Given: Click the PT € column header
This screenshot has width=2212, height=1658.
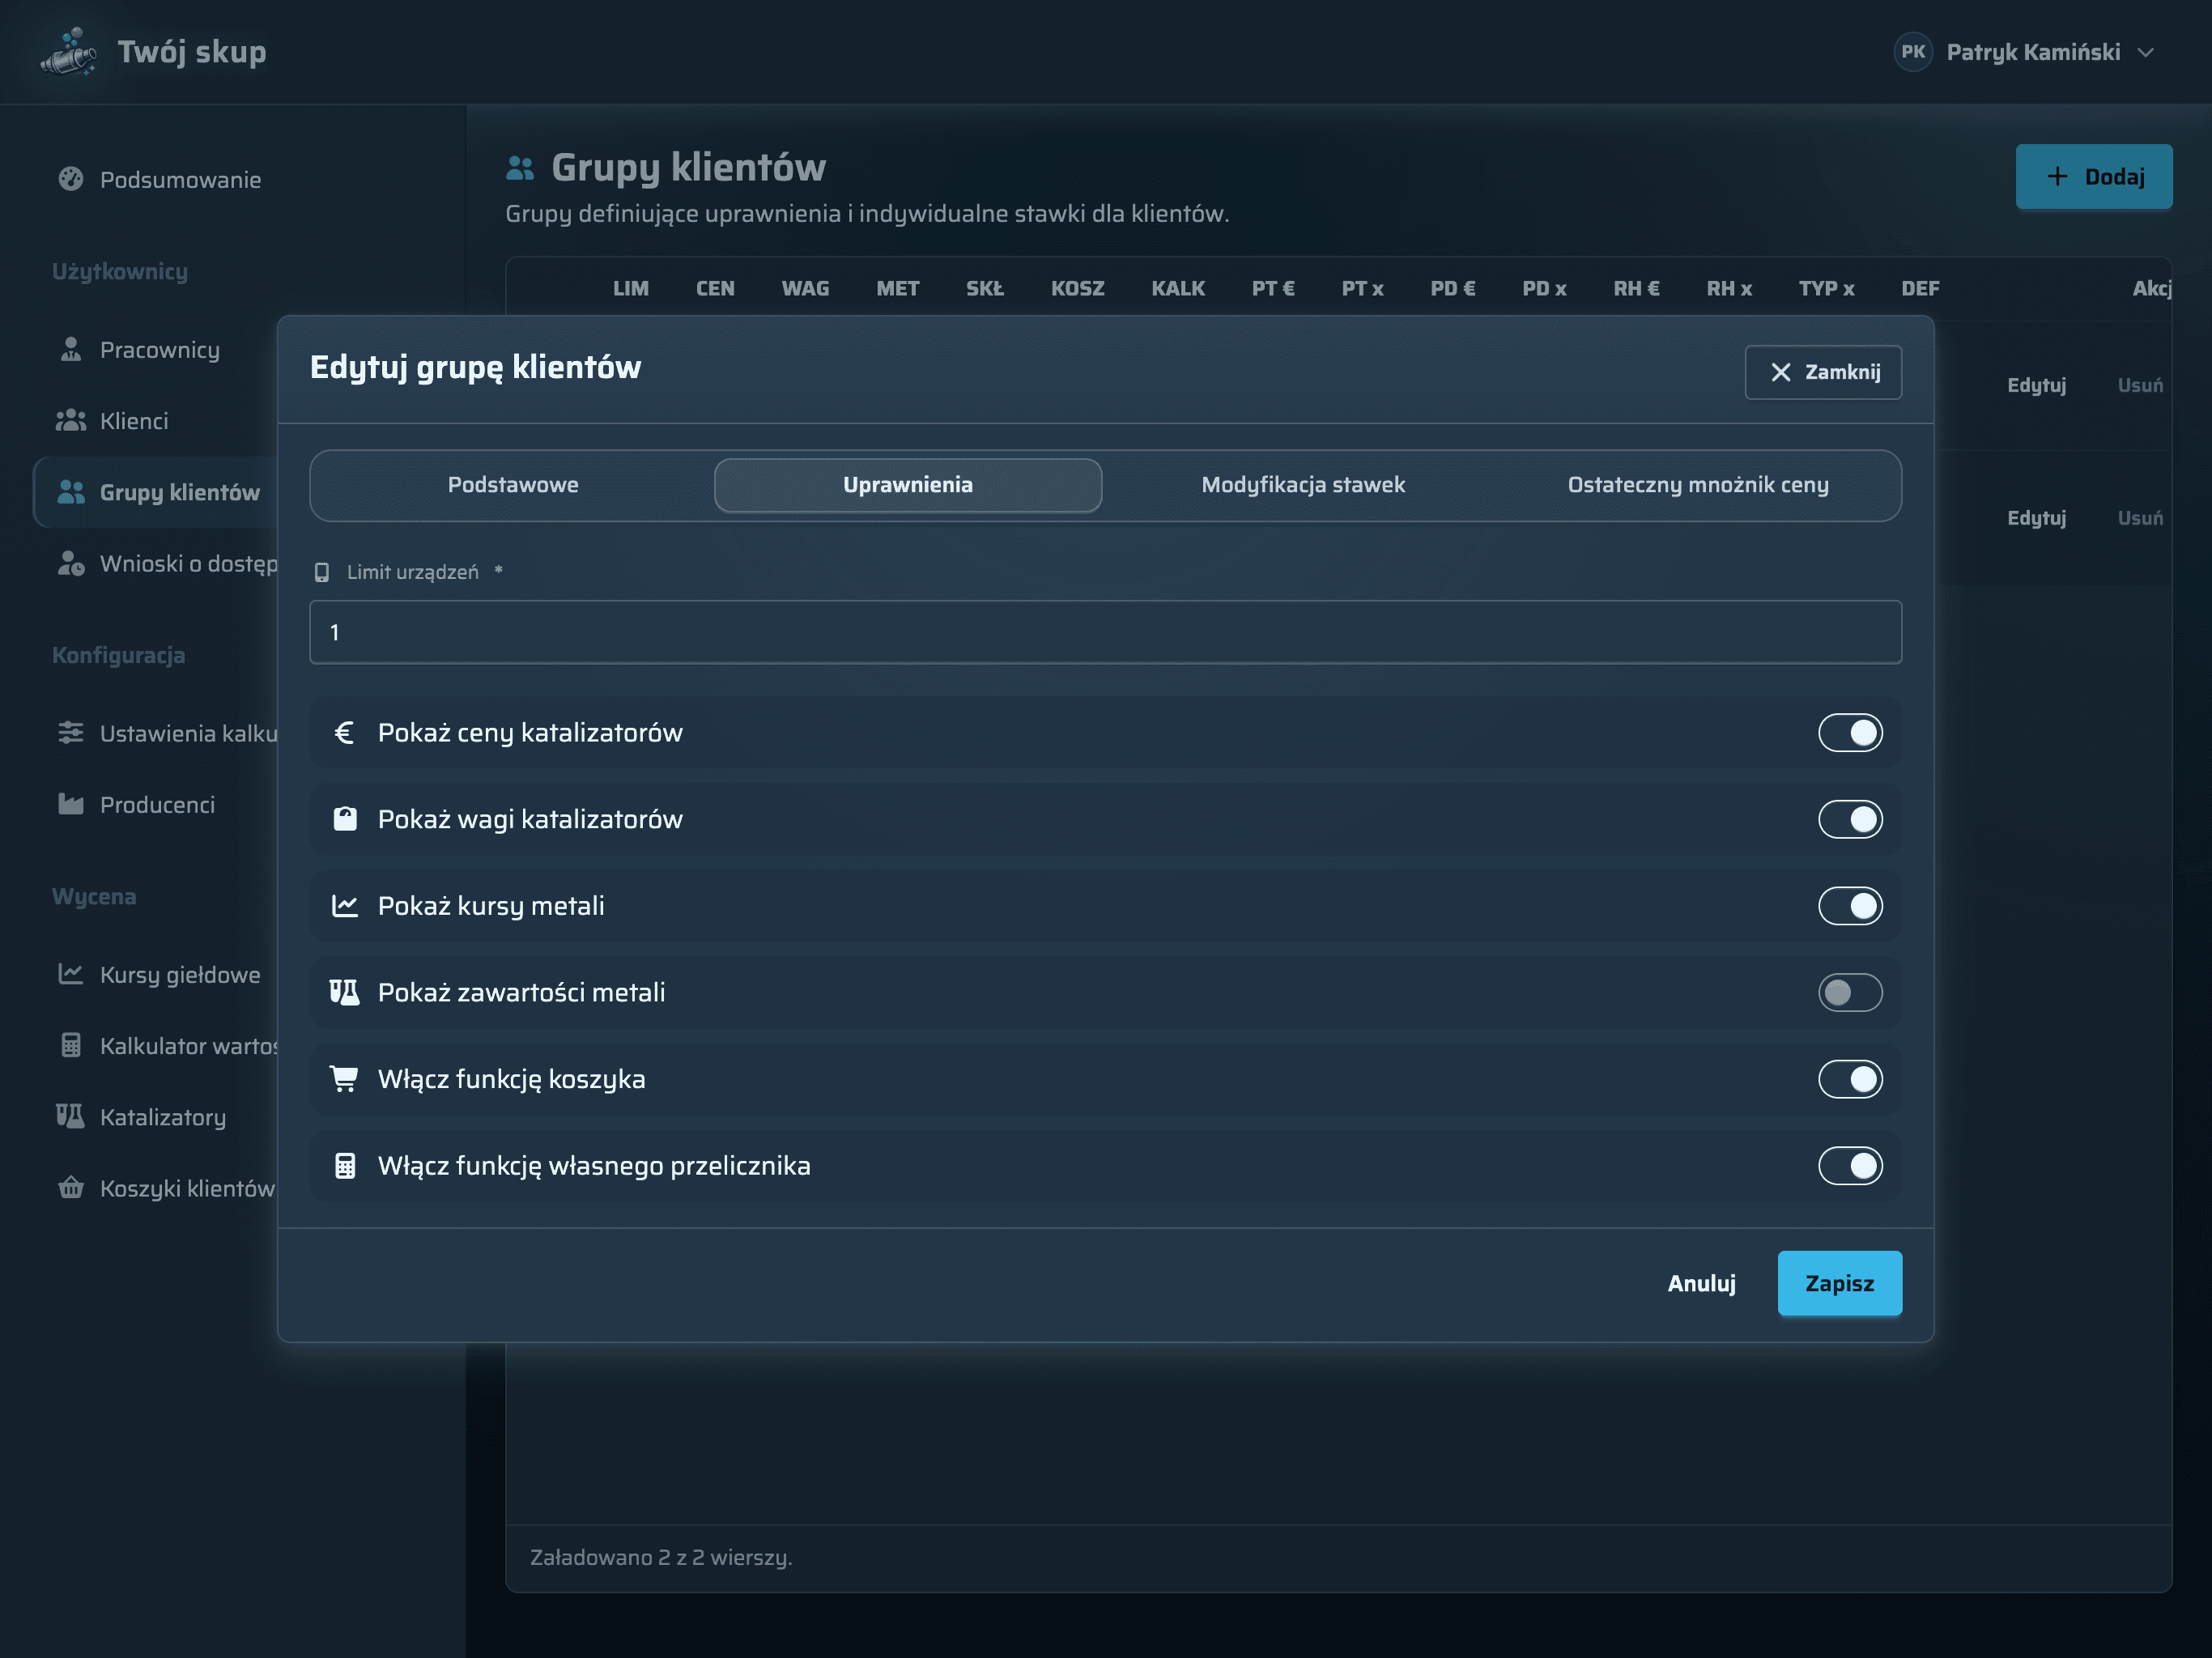Looking at the screenshot, I should (x=1272, y=288).
